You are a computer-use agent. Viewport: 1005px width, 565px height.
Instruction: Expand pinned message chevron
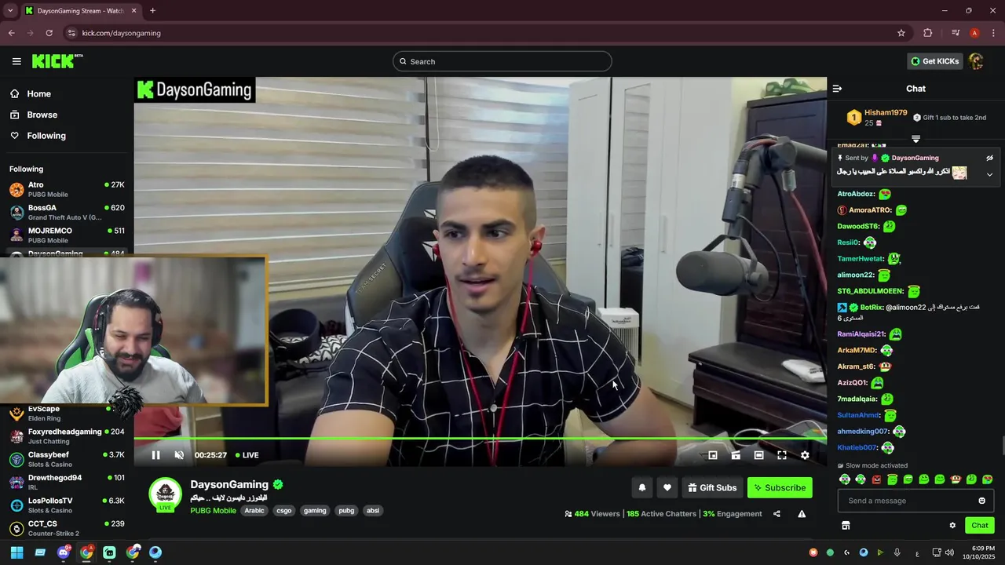point(989,174)
